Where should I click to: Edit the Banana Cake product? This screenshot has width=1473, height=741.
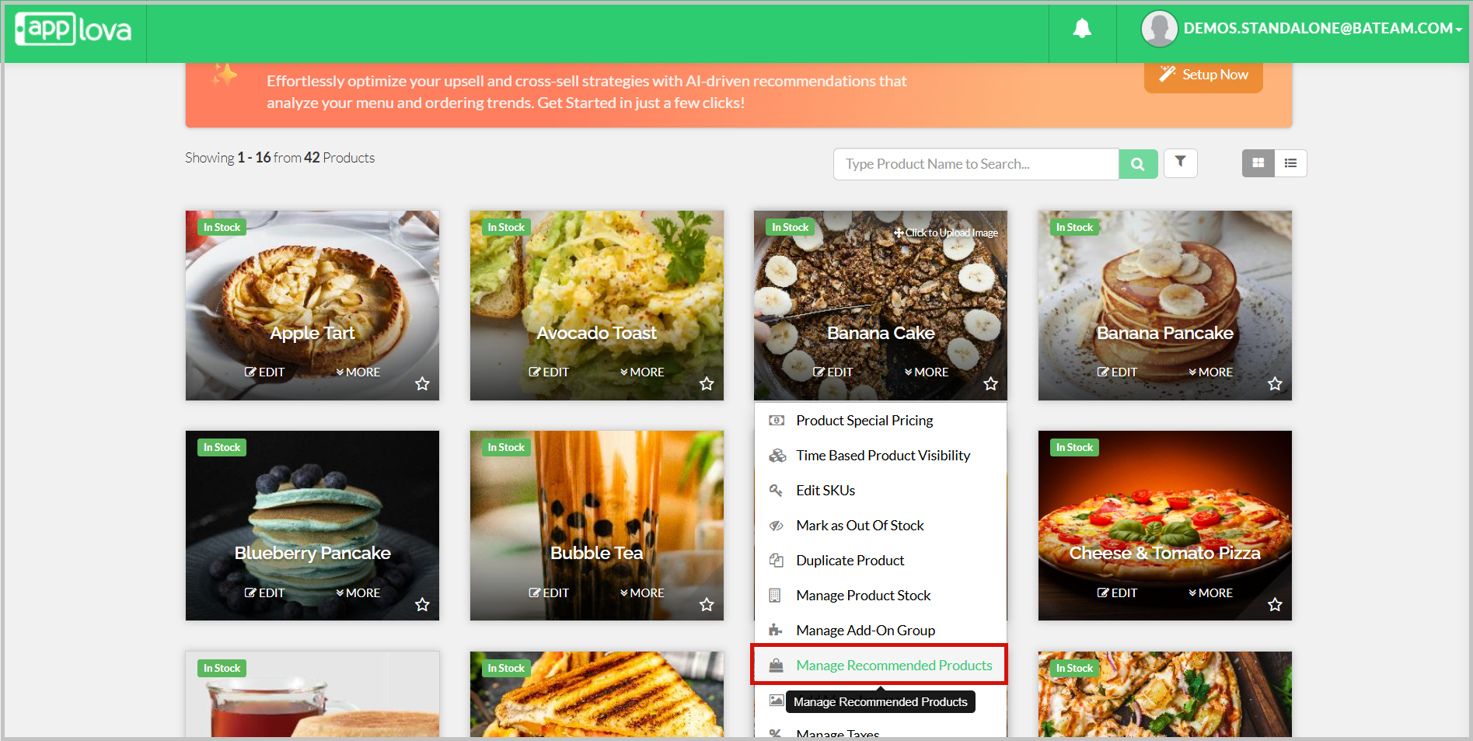tap(832, 372)
